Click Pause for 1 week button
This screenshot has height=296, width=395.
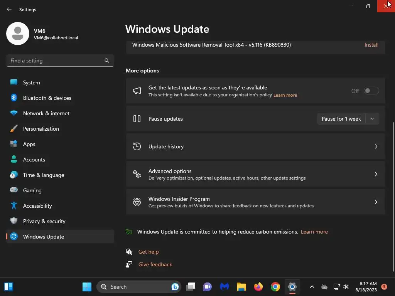(341, 119)
